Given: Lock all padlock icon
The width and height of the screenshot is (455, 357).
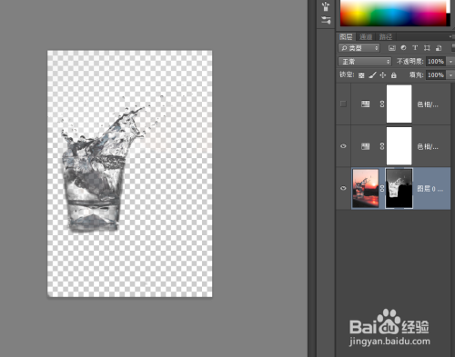Looking at the screenshot, I should coord(394,75).
